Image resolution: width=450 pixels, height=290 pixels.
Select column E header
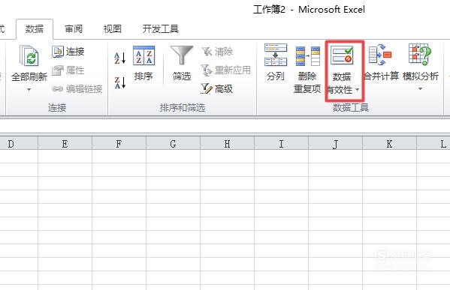65,144
